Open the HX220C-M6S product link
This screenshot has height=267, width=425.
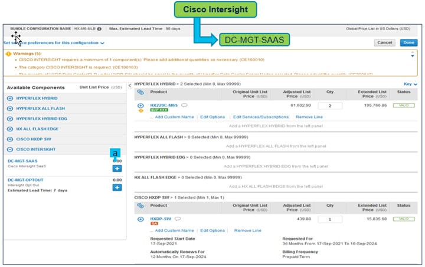tap(164, 106)
